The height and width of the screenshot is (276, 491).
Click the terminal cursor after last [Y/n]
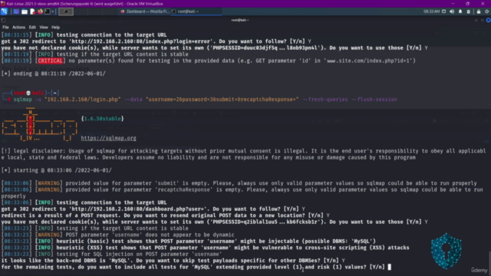(x=390, y=267)
